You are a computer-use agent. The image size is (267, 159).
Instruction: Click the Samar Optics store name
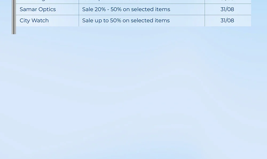click(38, 9)
